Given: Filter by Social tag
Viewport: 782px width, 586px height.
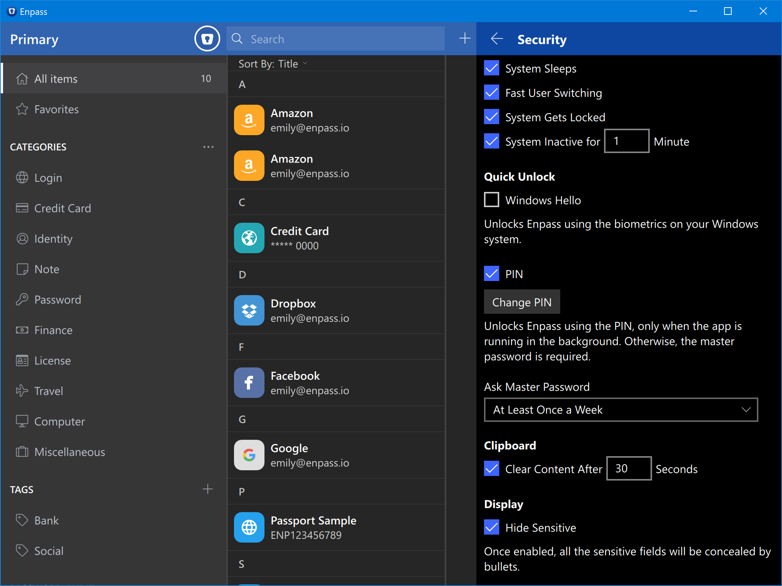Looking at the screenshot, I should (x=114, y=551).
